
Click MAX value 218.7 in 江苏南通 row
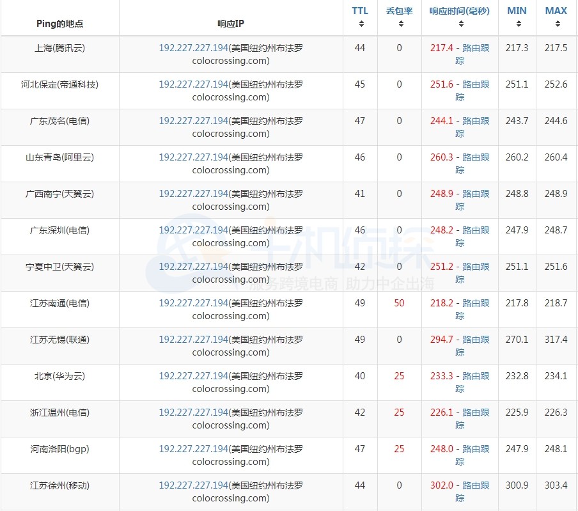pyautogui.click(x=556, y=303)
